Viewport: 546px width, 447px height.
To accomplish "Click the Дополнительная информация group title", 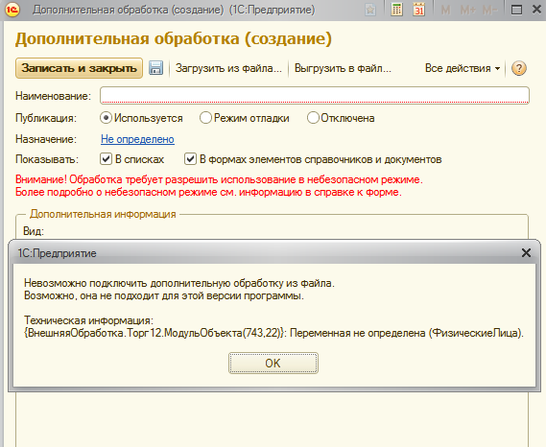I will pos(103,214).
